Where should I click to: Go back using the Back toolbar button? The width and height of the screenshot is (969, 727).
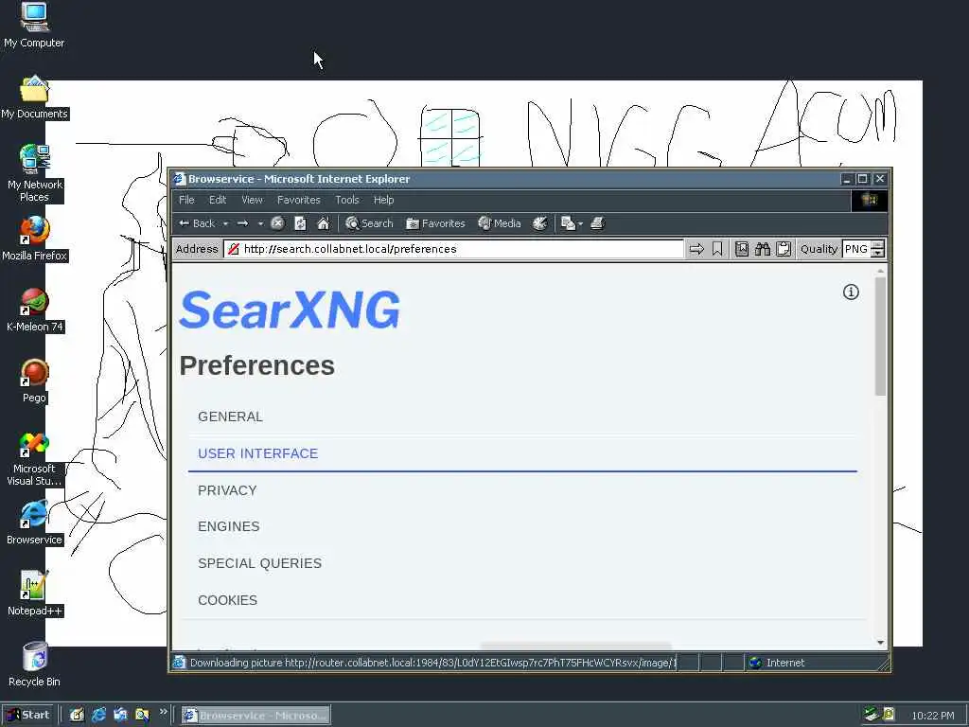[x=197, y=223]
